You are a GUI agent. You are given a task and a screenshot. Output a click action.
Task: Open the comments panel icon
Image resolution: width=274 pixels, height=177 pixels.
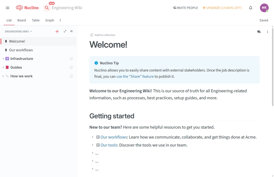[x=259, y=32]
